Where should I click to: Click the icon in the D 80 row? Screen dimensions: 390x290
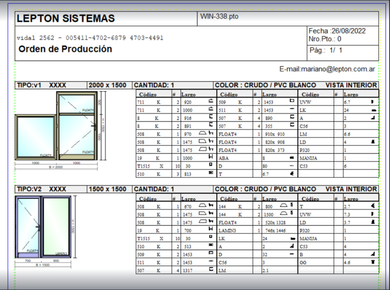[292, 165]
